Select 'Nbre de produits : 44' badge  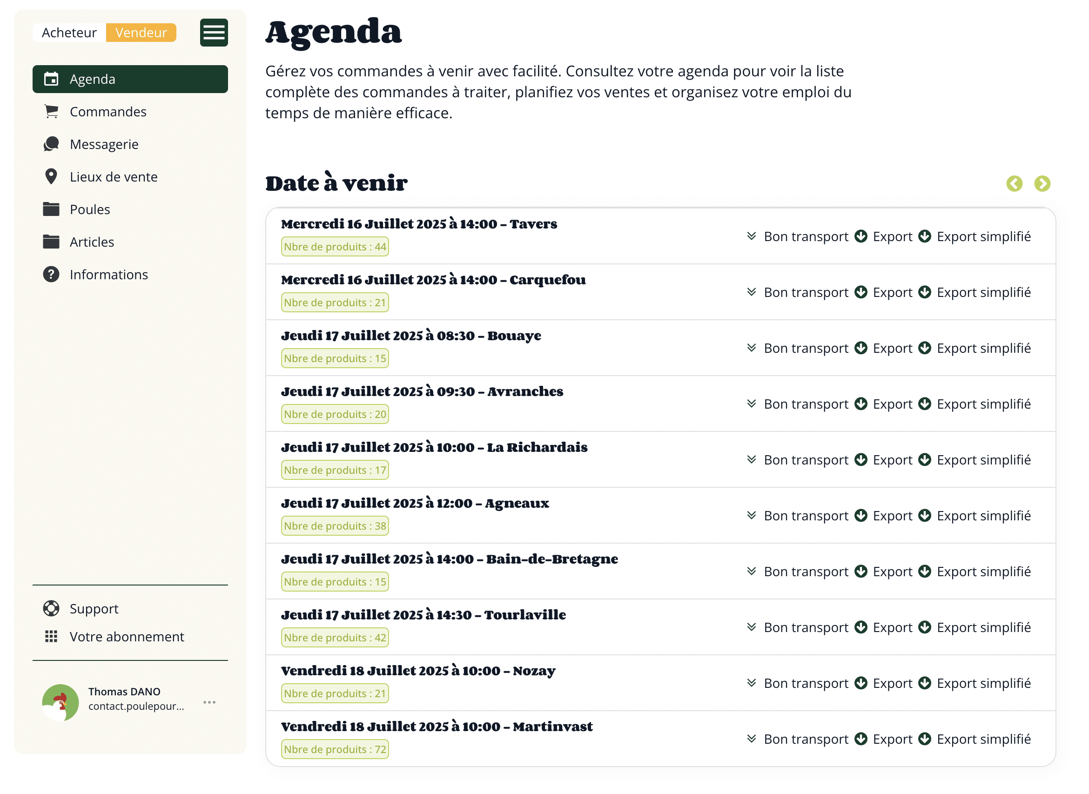coord(336,247)
